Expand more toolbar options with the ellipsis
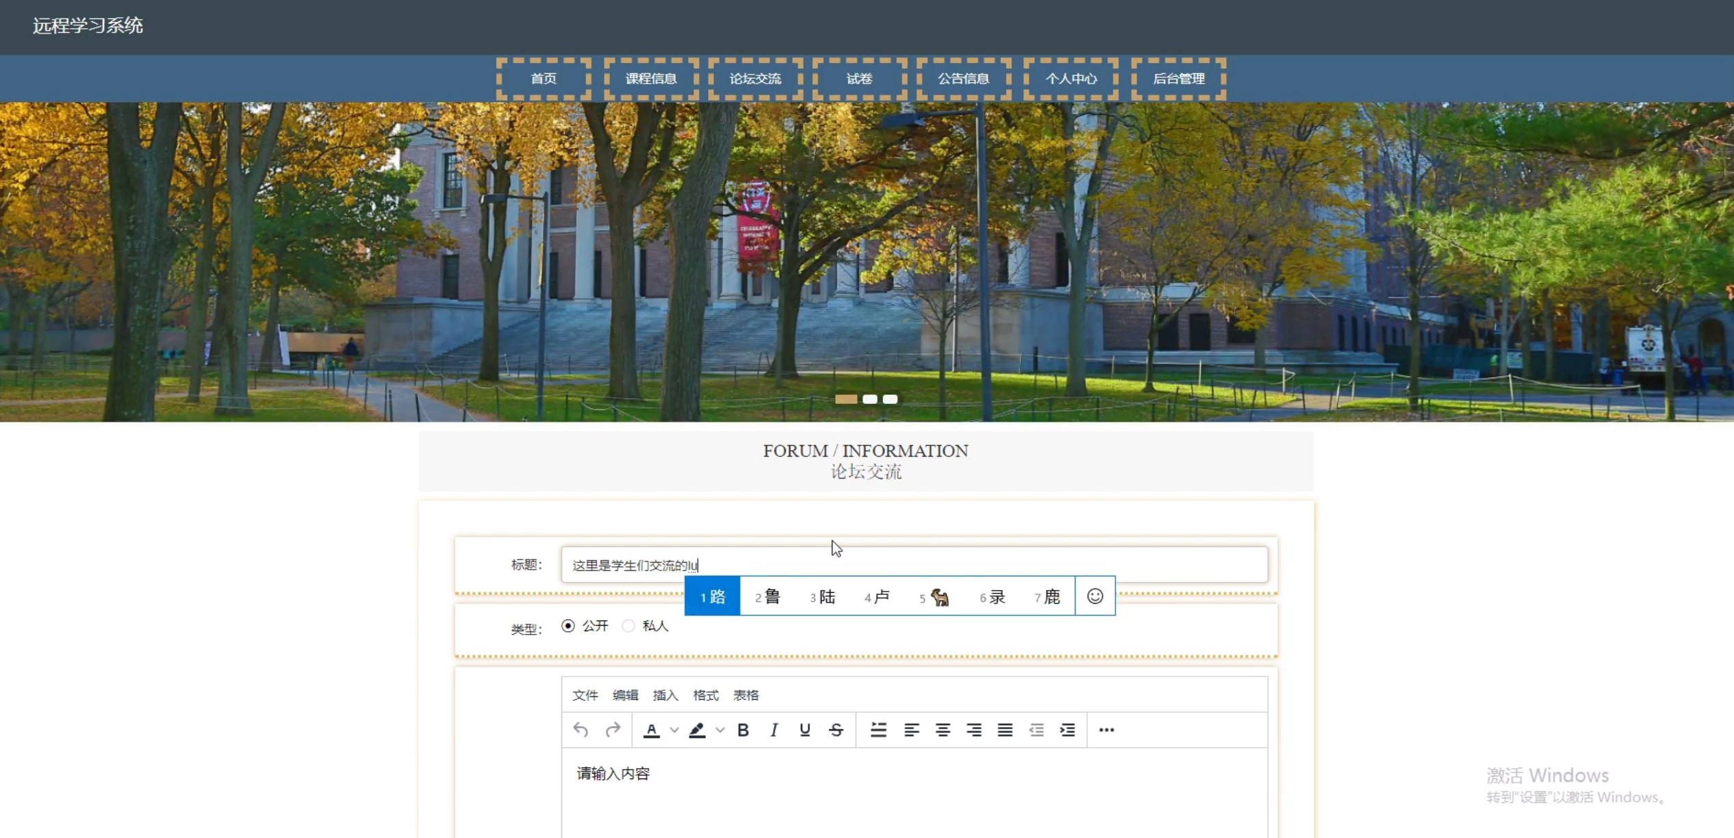The height and width of the screenshot is (838, 1734). [x=1106, y=730]
